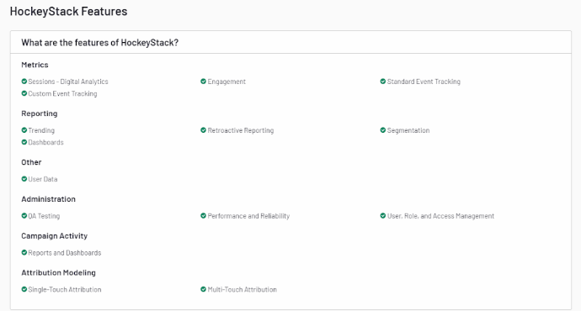Viewport: 581px width, 311px height.
Task: Click the check icon beside User Data
Action: click(24, 179)
